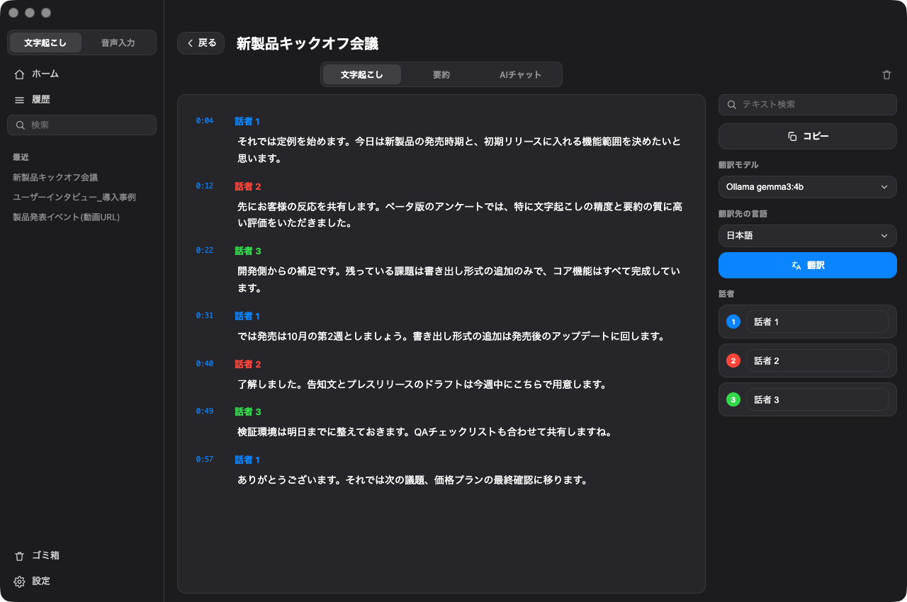Click the sentence starting 検証環境は明日までに
Image resolution: width=907 pixels, height=602 pixels.
click(424, 432)
